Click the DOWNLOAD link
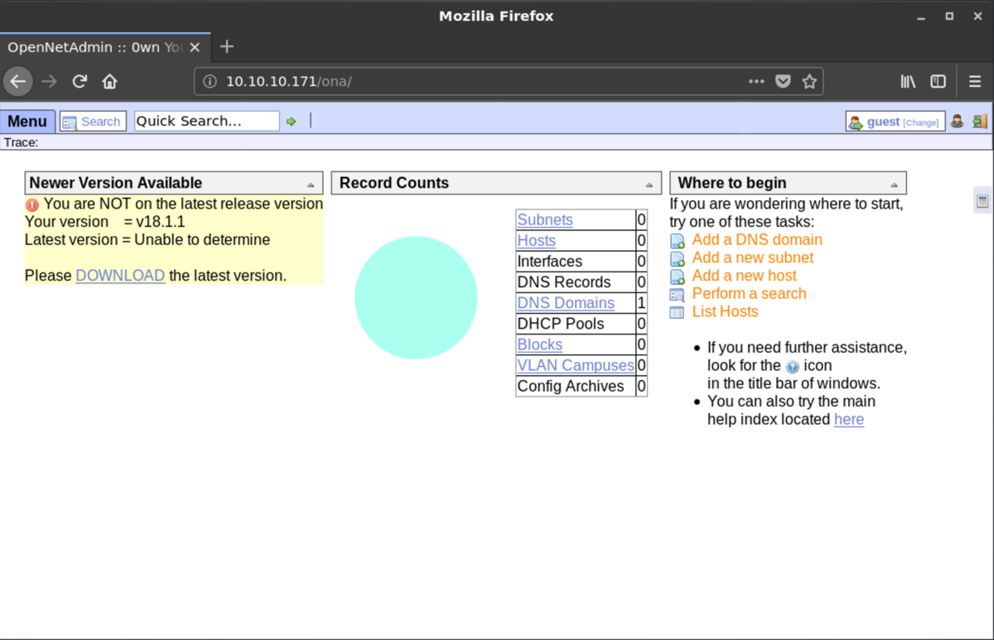The height and width of the screenshot is (640, 994). pyautogui.click(x=120, y=275)
